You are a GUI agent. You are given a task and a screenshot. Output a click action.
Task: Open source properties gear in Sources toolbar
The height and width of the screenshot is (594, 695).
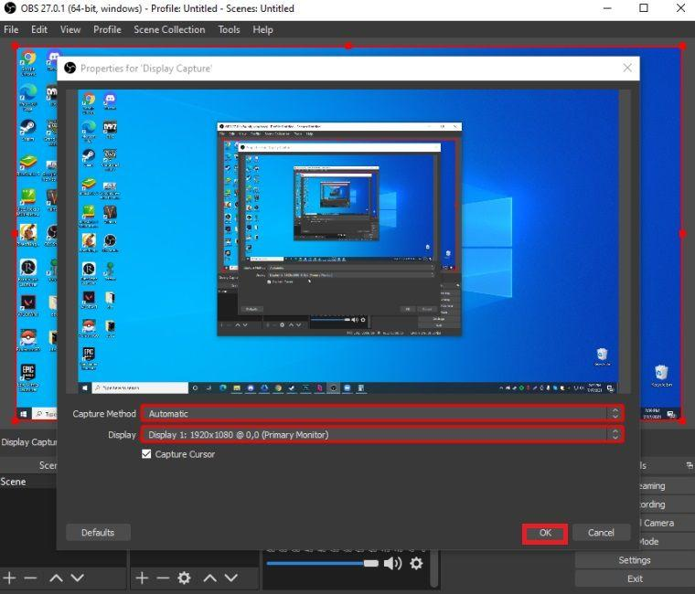click(184, 578)
